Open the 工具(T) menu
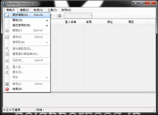Image resolution: width=158 pixels, height=115 pixels. point(52,10)
